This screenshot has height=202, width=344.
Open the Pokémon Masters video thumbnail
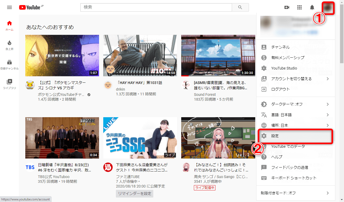[x=62, y=56]
